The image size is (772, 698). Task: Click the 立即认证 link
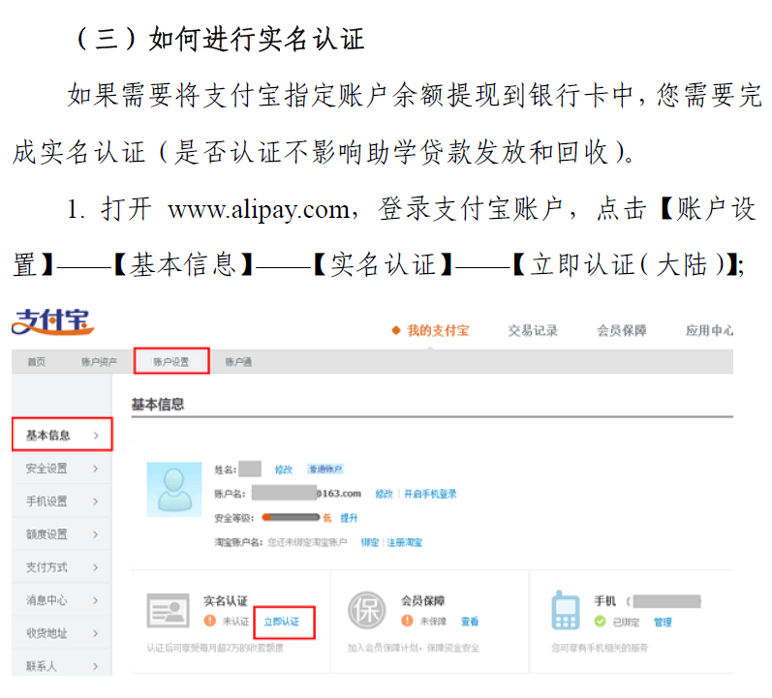(x=282, y=622)
